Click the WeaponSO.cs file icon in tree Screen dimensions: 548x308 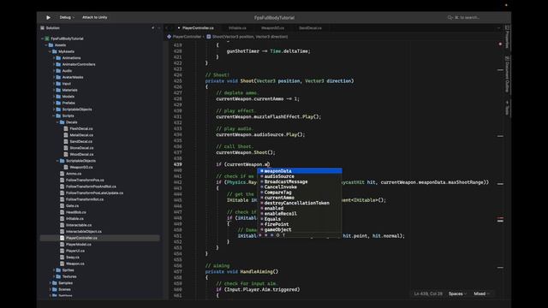pyautogui.click(x=66, y=168)
